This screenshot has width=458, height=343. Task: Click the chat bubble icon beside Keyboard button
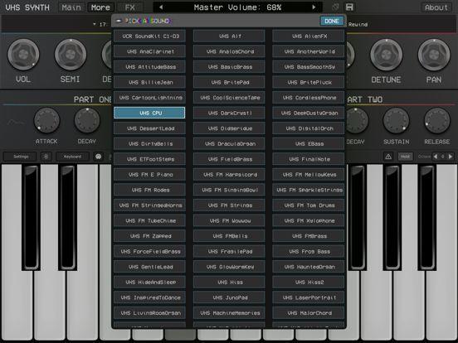point(99,157)
